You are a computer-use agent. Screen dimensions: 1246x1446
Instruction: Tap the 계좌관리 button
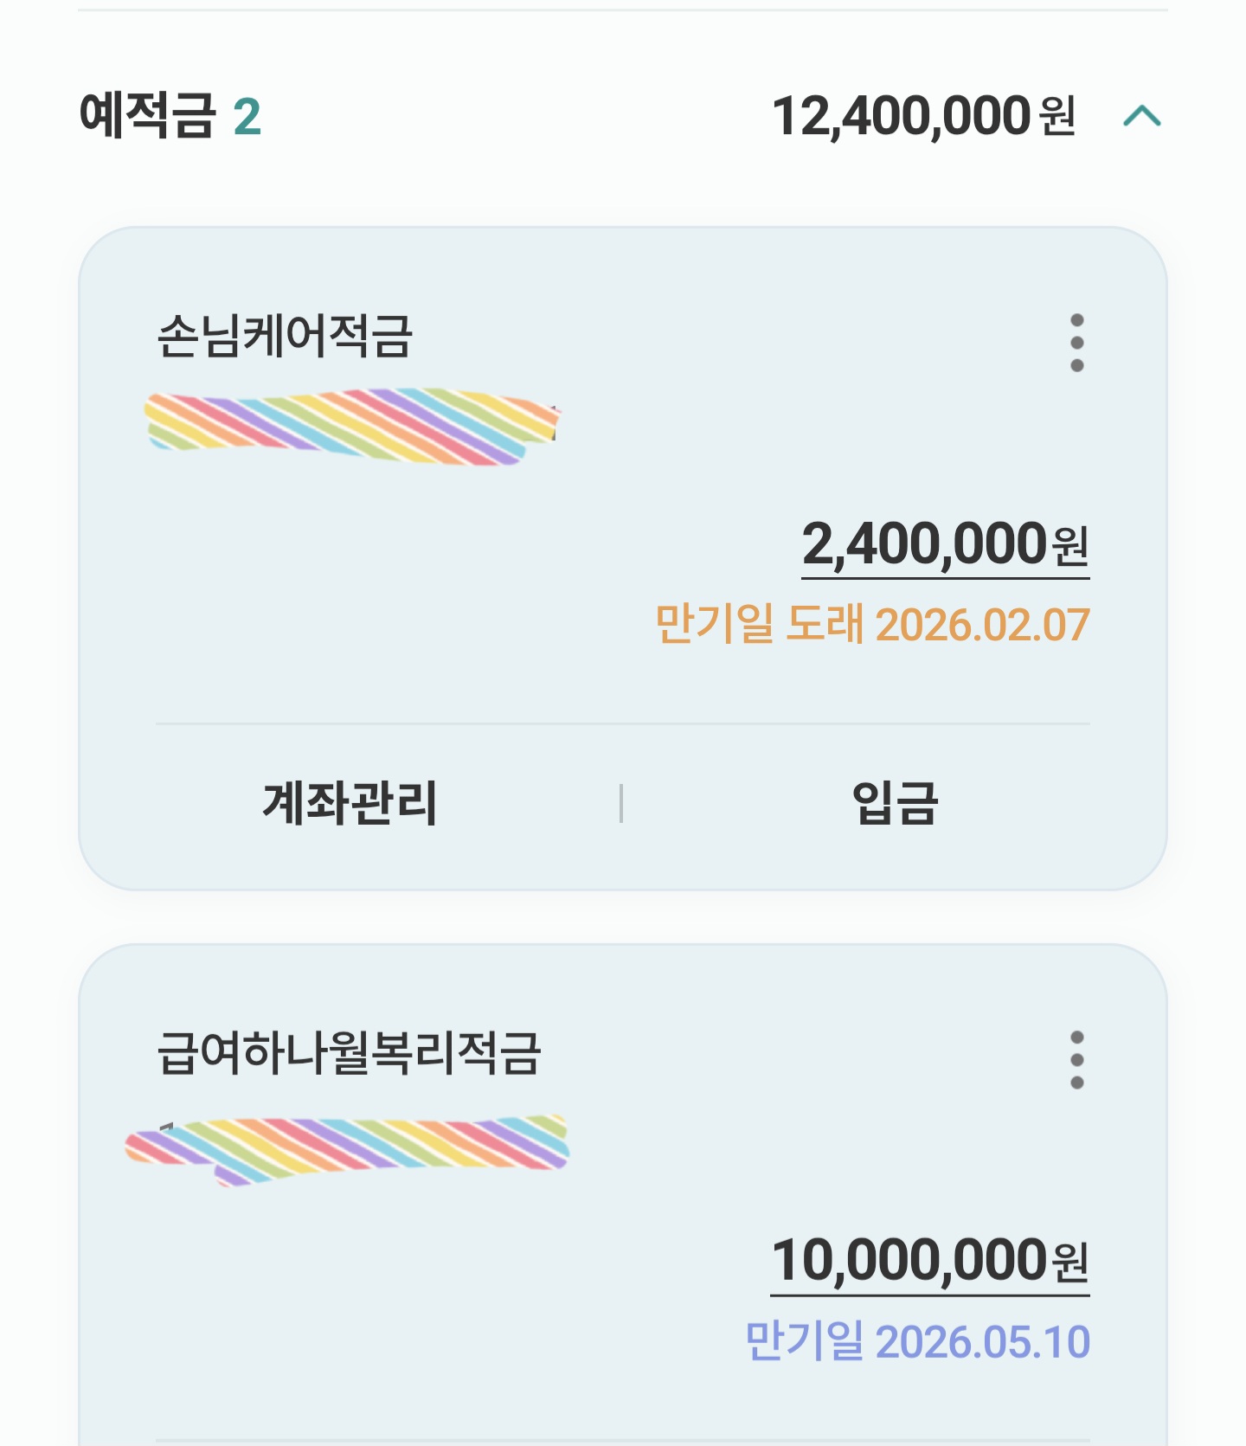click(x=350, y=803)
